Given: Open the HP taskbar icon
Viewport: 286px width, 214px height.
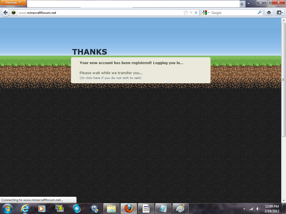Looking at the screenshot, I should click(94, 208).
